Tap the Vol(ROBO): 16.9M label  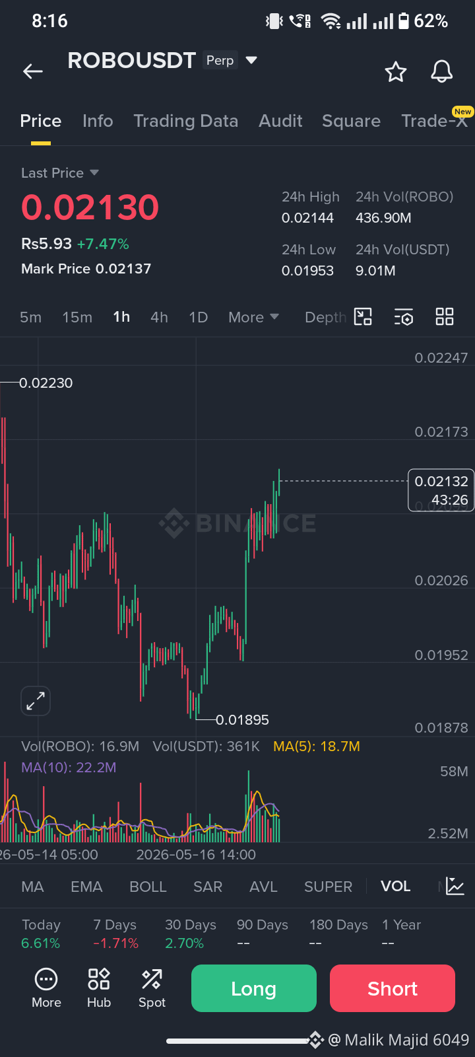tap(80, 747)
